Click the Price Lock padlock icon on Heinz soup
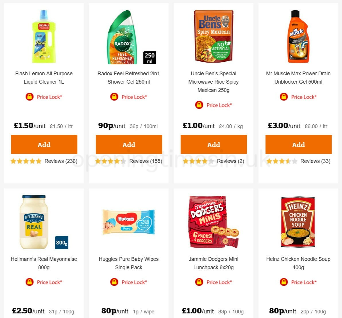The height and width of the screenshot is (318, 342). 284,282
